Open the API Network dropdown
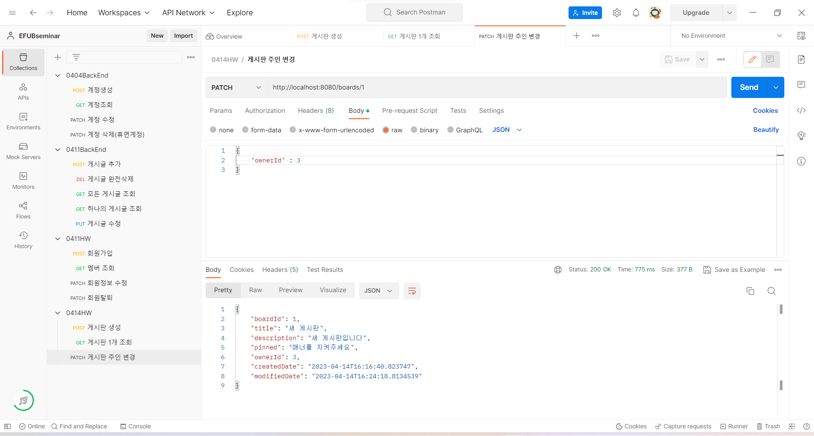 (188, 13)
